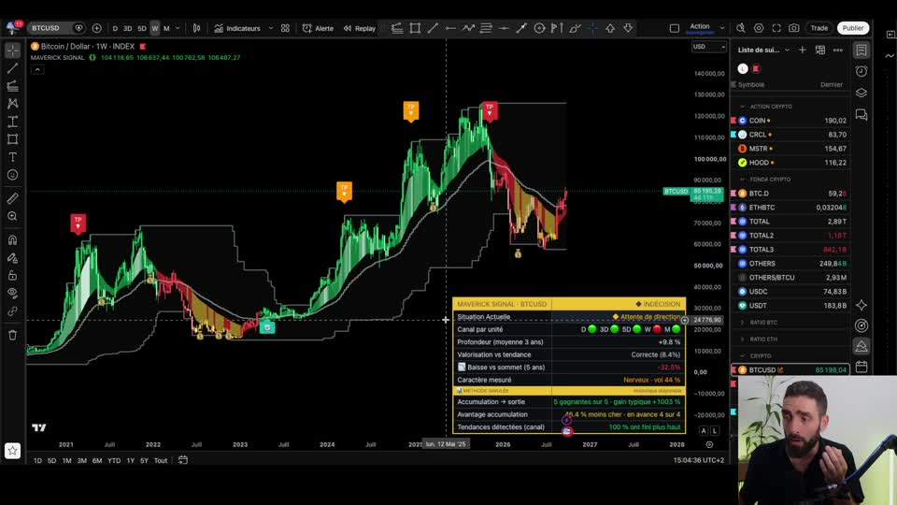Image resolution: width=897 pixels, height=505 pixels.
Task: Select the M monthly timeframe
Action: click(x=166, y=28)
